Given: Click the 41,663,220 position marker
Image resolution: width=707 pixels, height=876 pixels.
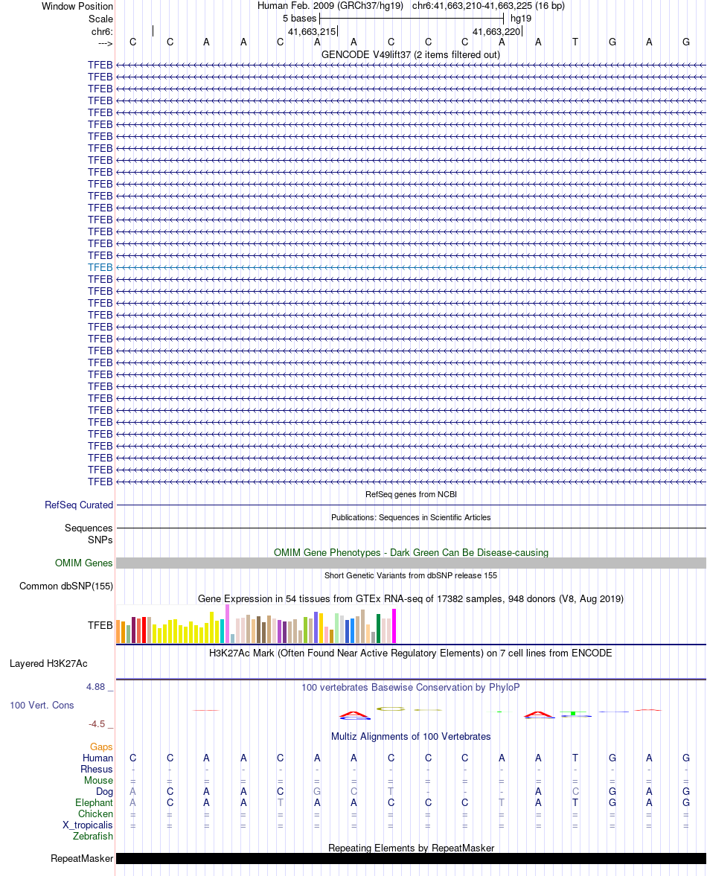Looking at the screenshot, I should pos(496,32).
